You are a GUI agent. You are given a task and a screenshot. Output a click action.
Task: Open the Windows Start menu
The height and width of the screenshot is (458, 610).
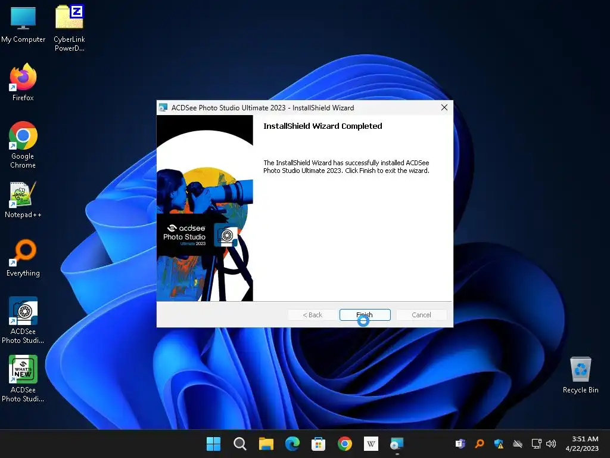213,444
